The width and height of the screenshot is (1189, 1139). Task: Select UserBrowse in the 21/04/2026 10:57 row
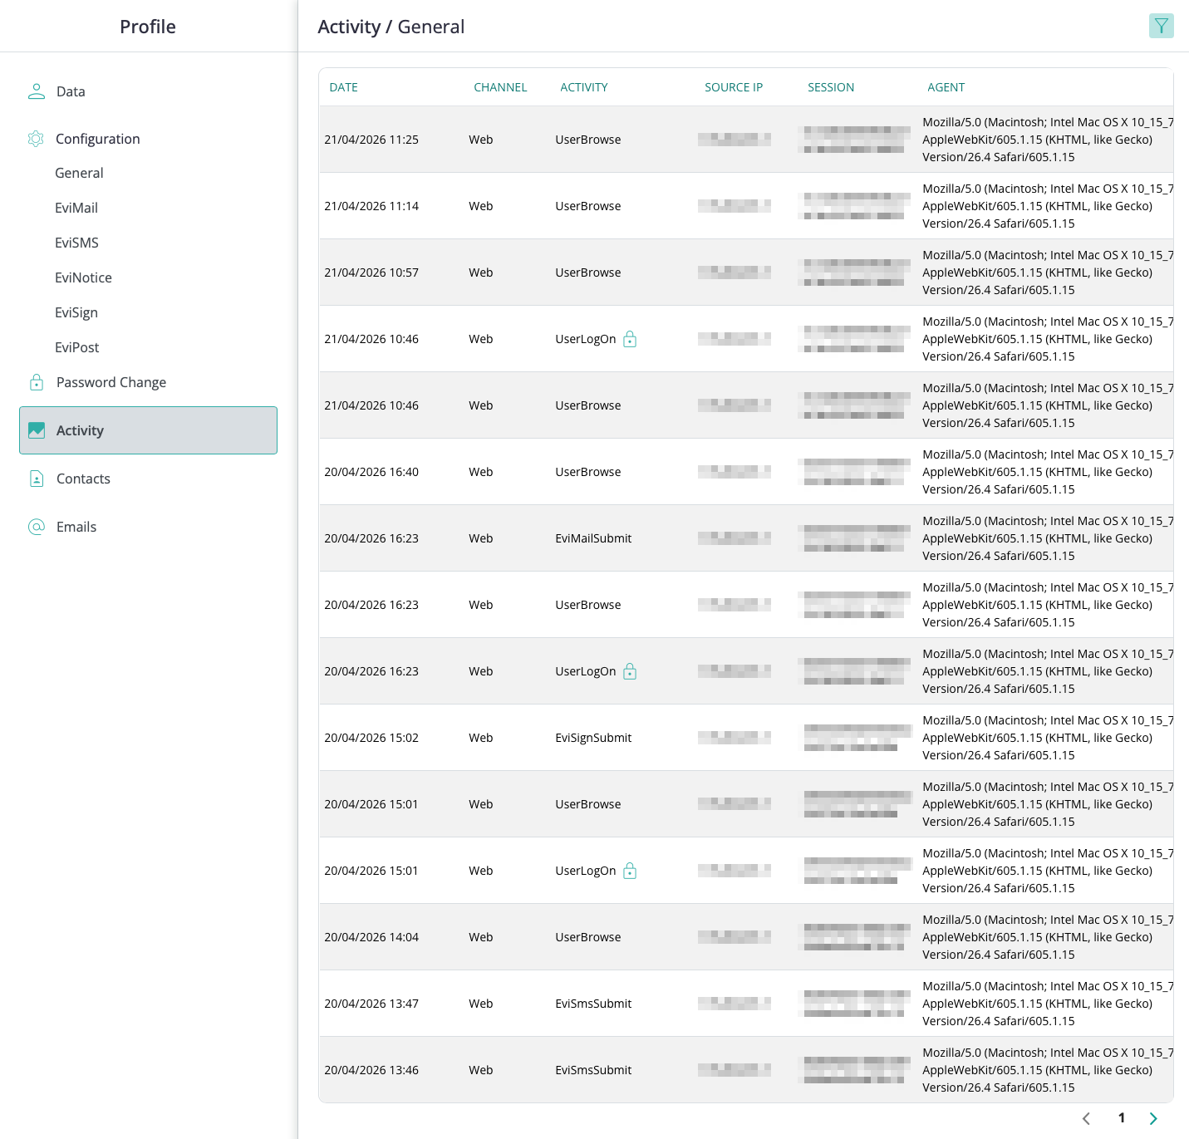pos(588,272)
